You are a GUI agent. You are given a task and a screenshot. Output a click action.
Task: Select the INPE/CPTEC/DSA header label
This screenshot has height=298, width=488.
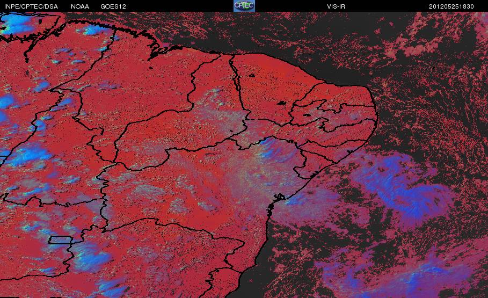click(31, 6)
